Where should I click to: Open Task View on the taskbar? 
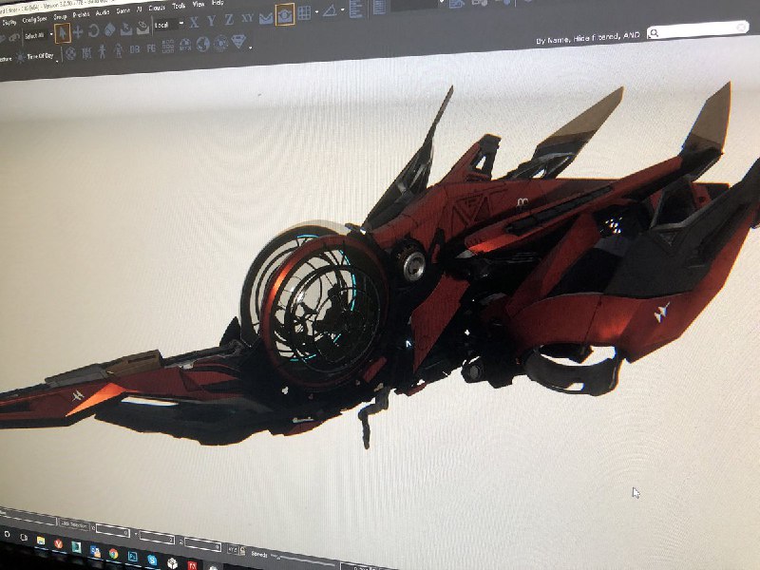point(24,537)
